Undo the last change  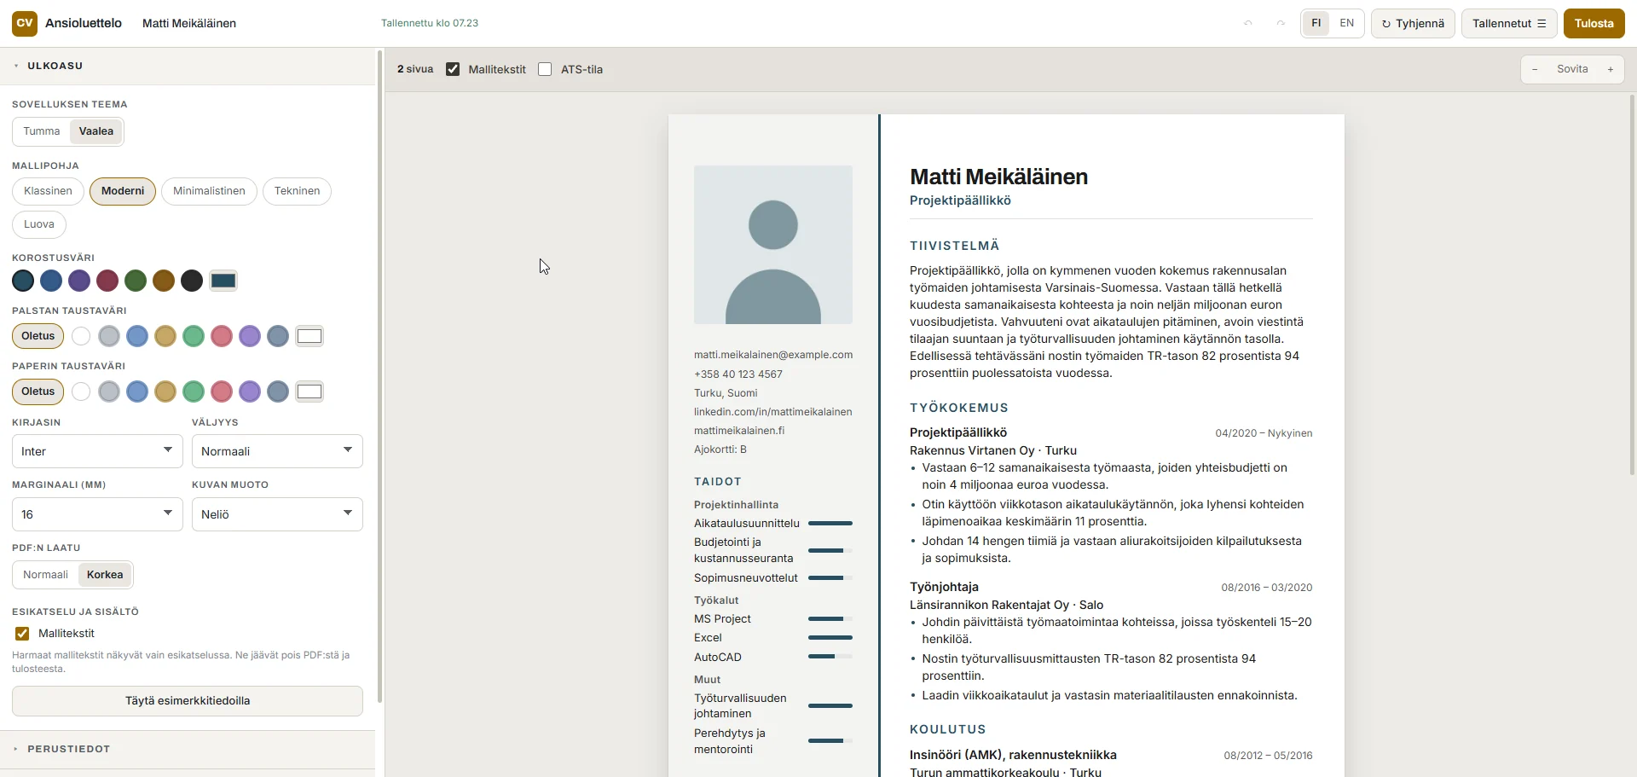1248,24
